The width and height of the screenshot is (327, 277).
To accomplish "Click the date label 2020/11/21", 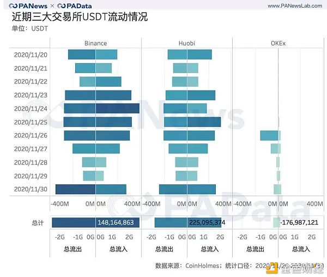I will [31, 68].
